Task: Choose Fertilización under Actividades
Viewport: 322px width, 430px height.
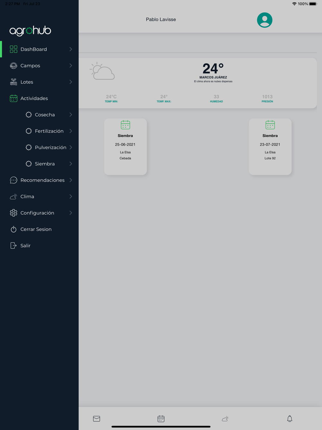Action: 39,131
